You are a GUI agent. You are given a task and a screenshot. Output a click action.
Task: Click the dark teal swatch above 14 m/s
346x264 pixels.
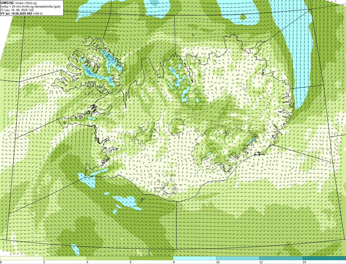click(324, 258)
